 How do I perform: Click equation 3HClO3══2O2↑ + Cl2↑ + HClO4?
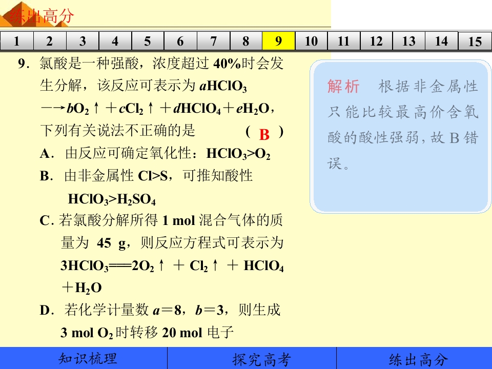pyautogui.click(x=172, y=265)
